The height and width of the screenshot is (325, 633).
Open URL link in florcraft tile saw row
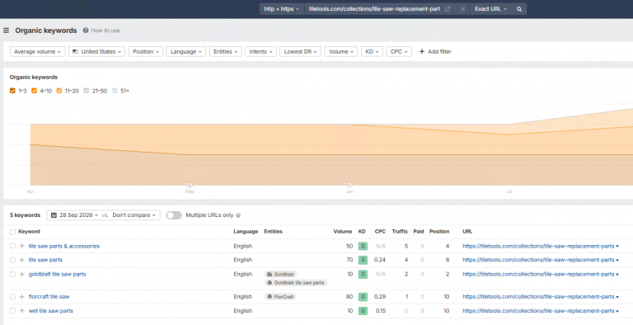coord(538,297)
